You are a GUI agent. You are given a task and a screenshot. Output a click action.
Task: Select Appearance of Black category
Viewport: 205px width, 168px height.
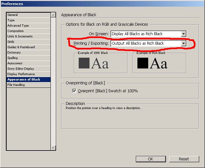[29, 80]
